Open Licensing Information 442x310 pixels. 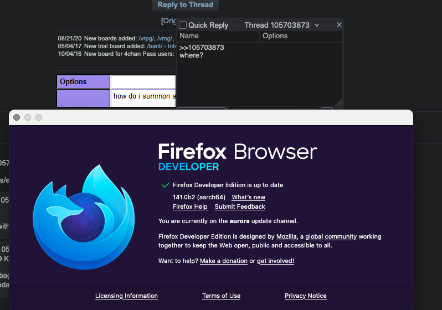tap(126, 296)
